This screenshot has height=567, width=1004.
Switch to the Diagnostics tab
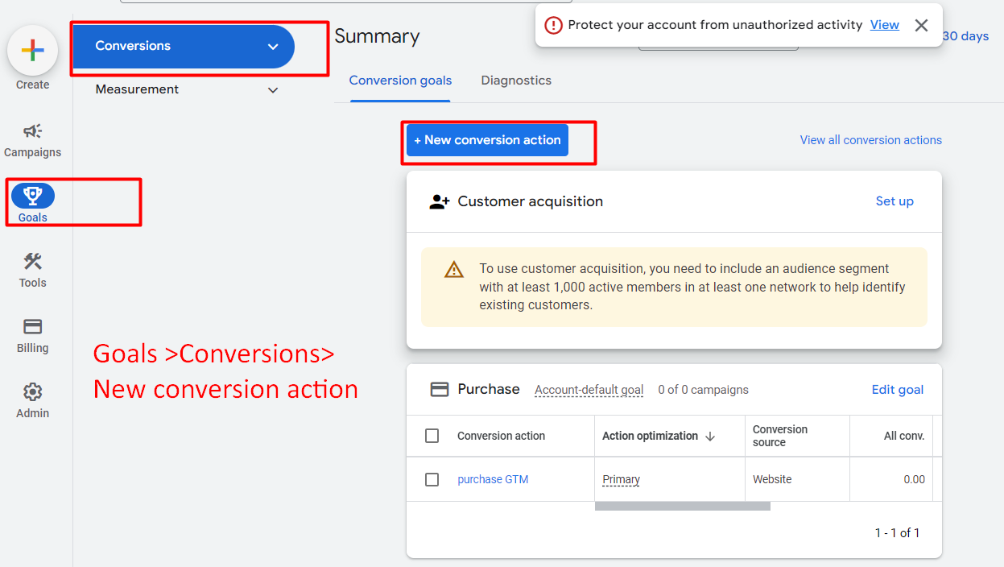click(x=516, y=81)
